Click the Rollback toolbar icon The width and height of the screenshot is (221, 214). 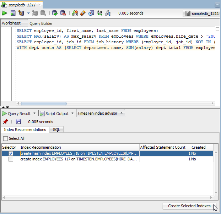(x=63, y=13)
